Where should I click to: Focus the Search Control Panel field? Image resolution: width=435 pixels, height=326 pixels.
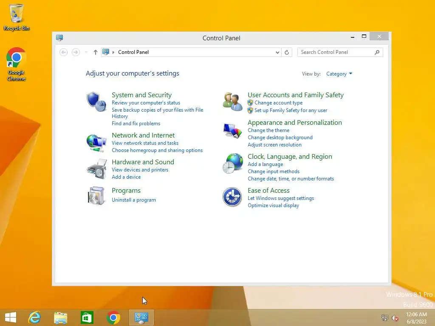pyautogui.click(x=340, y=52)
